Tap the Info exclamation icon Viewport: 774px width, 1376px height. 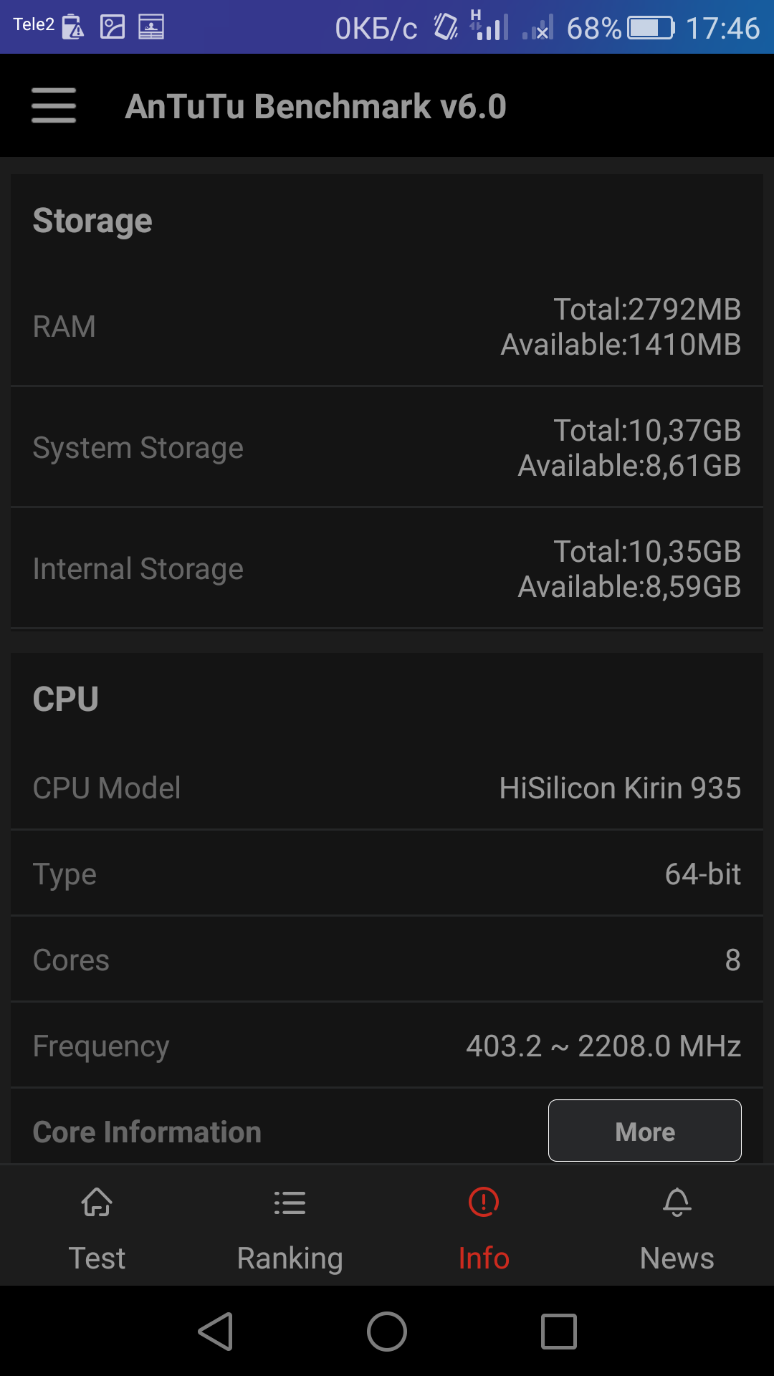(484, 1203)
